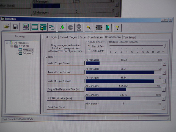The height and width of the screenshot is (132, 176).
Task: Go to the Test Setup tab
Action: click(x=129, y=37)
